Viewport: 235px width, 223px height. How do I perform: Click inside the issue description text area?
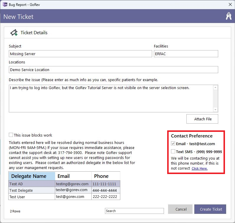111,99
